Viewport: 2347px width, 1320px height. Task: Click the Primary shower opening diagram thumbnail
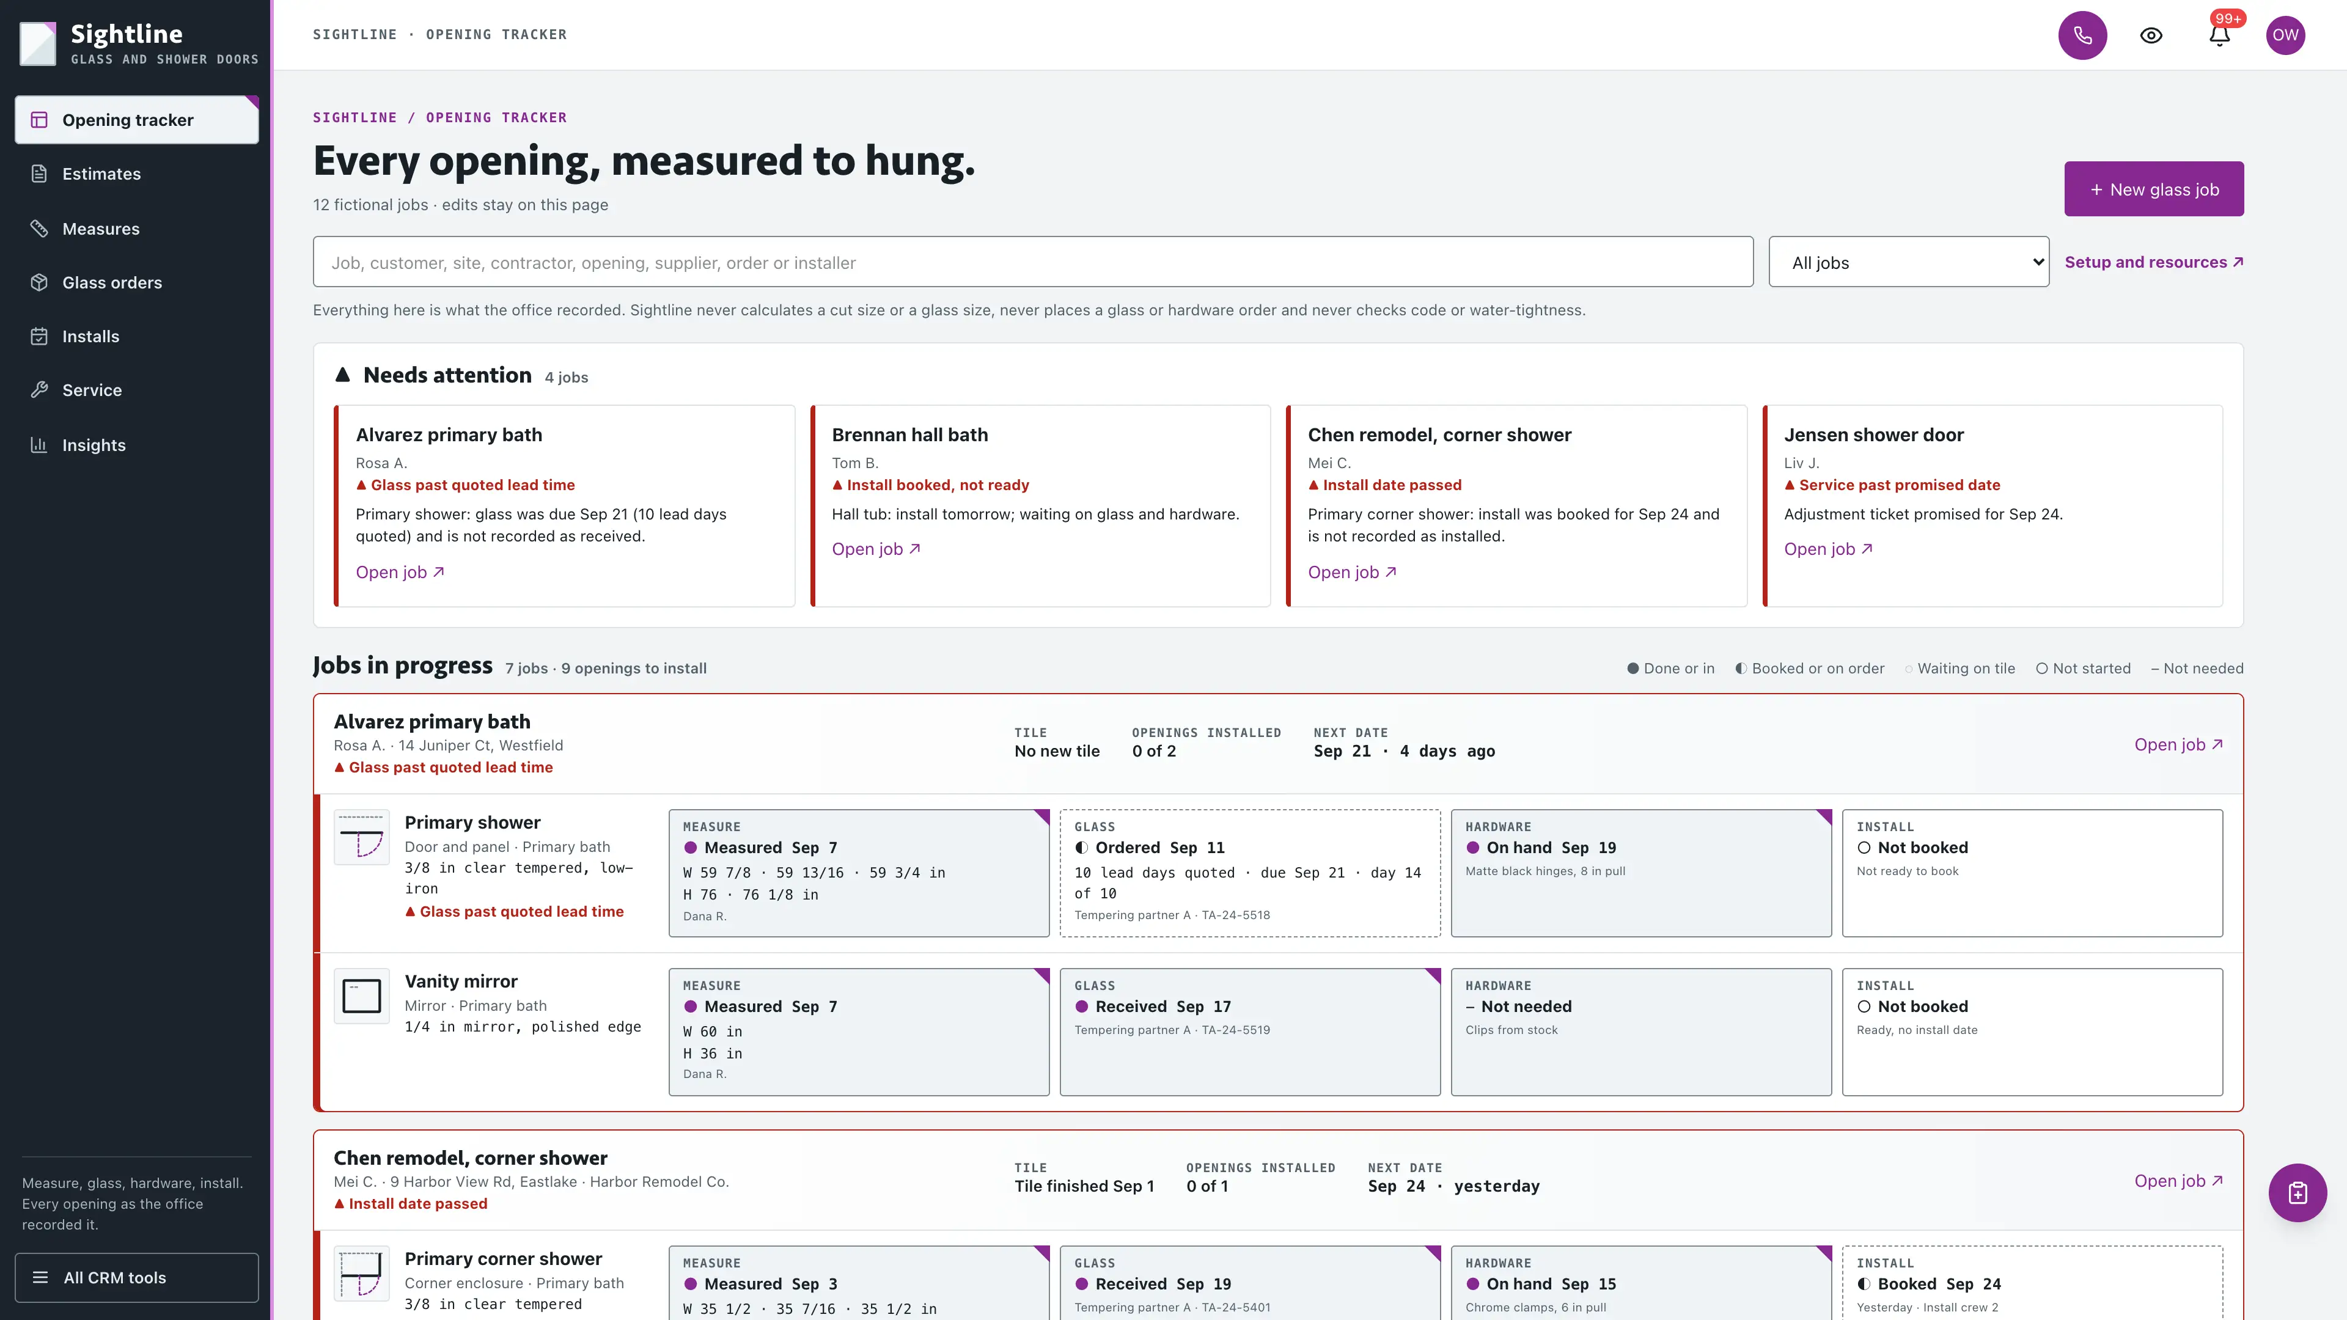click(362, 837)
